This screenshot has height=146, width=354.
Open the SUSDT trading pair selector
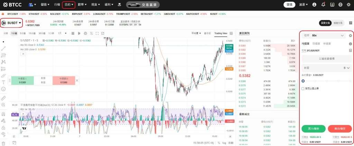pyautogui.click(x=12, y=23)
